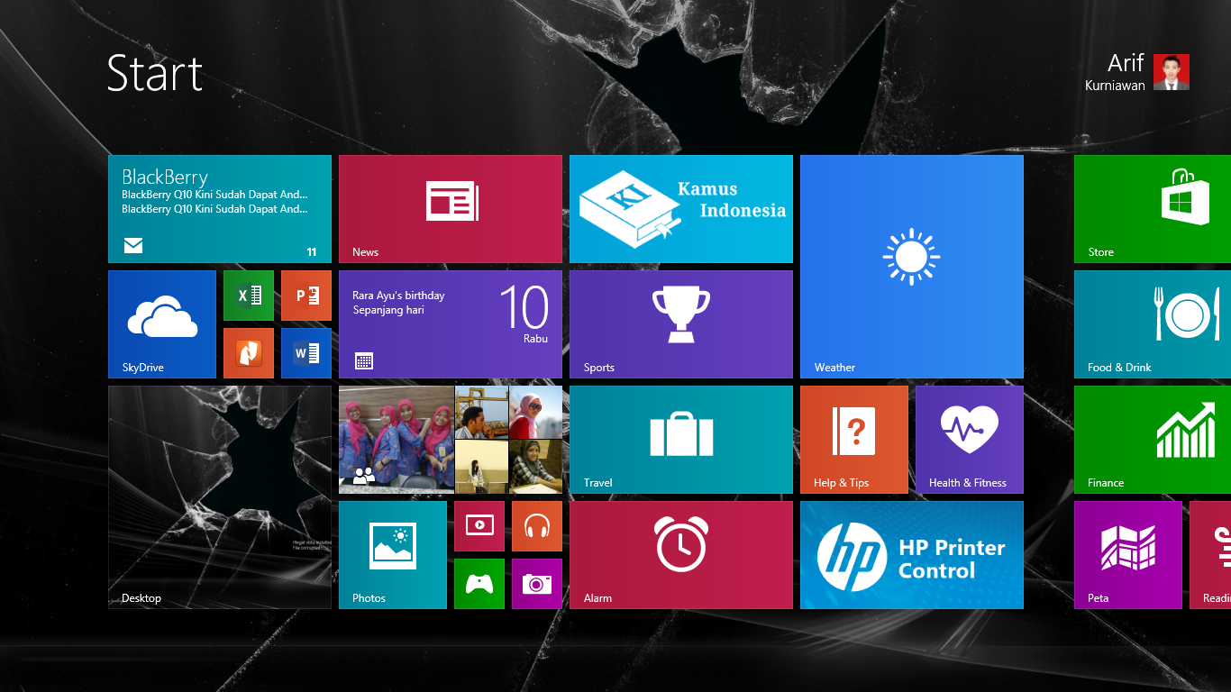1231x692 pixels.
Task: Launch Word from its small tile
Action: [306, 353]
